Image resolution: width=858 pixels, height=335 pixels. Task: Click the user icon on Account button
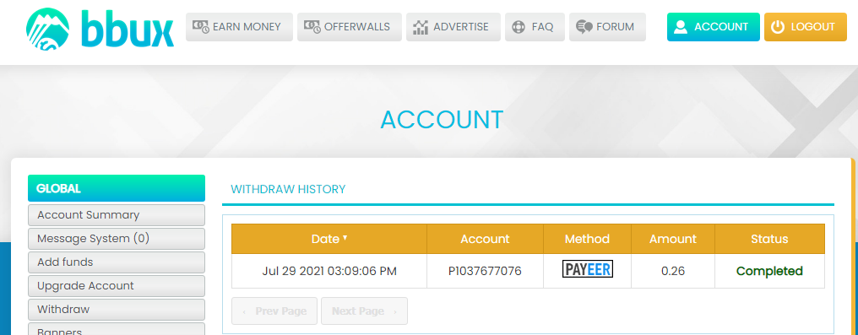tap(681, 27)
